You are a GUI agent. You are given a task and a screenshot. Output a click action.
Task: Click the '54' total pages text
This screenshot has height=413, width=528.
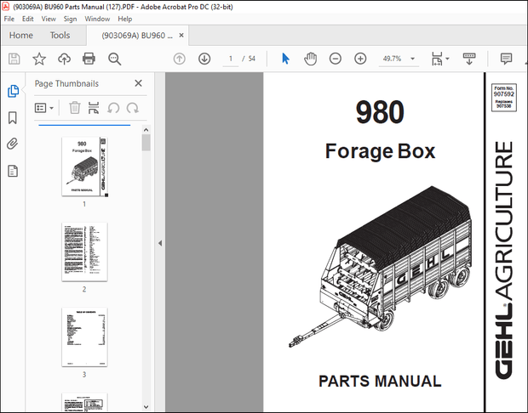pyautogui.click(x=252, y=59)
